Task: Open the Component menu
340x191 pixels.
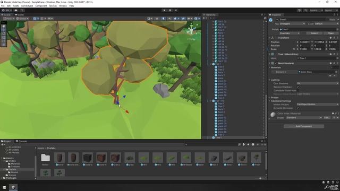Action: coord(41,6)
